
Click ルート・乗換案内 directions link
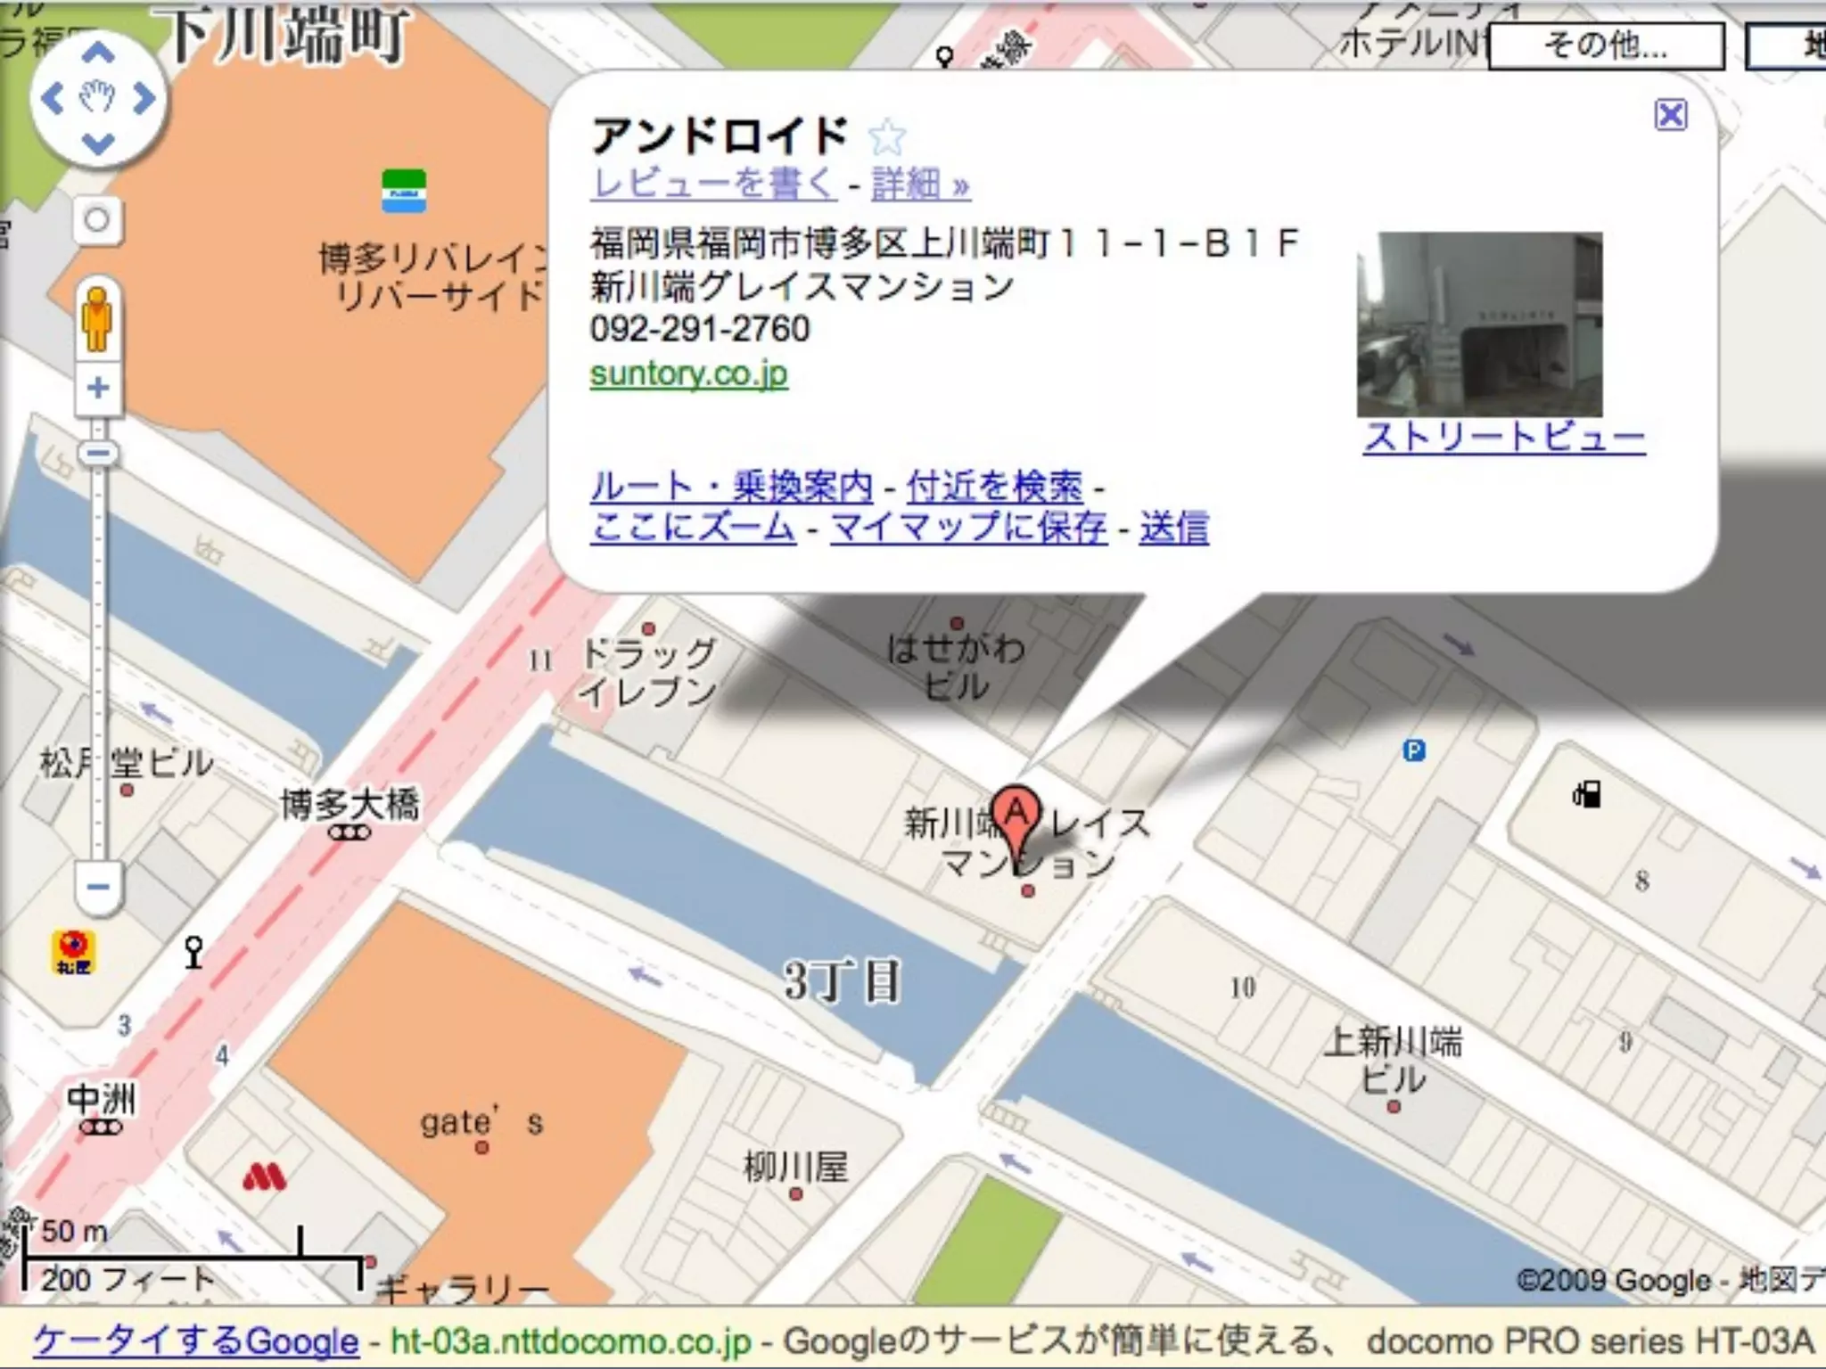731,487
